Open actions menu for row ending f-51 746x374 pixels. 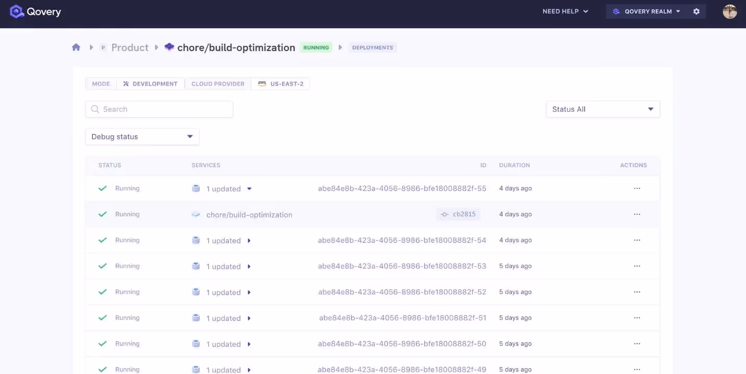[x=637, y=318]
